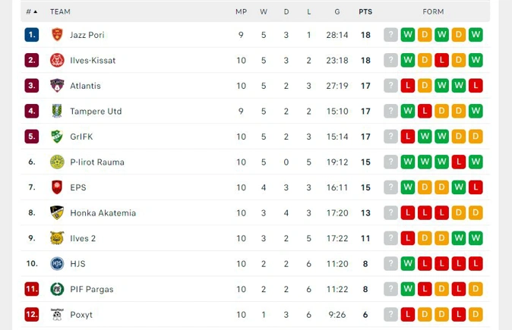Open the Poxyt team page link
Image resolution: width=512 pixels, height=330 pixels.
[81, 315]
